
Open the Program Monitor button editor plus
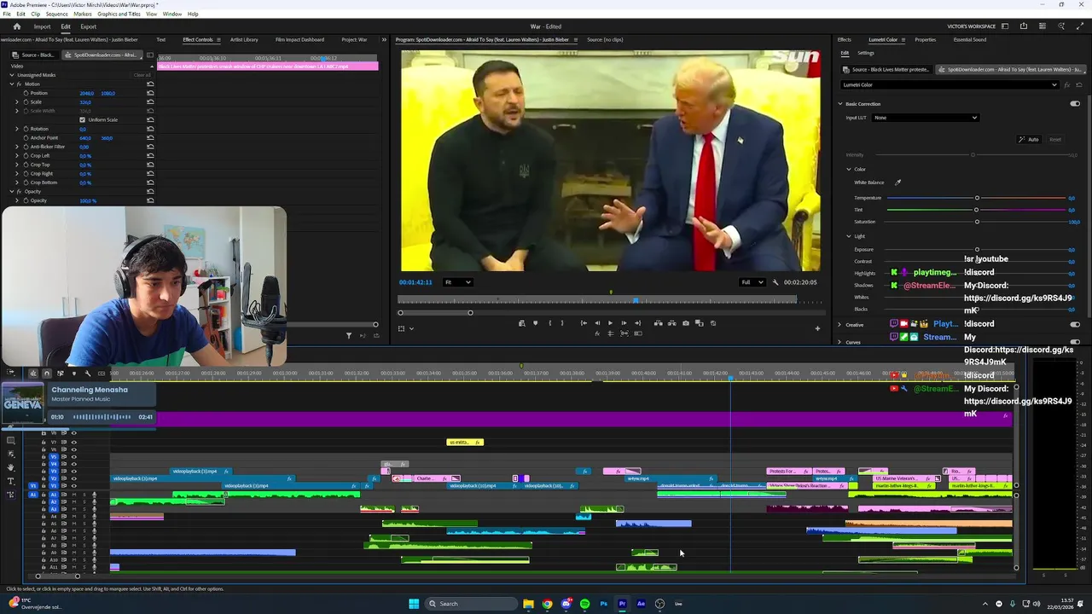pos(817,328)
